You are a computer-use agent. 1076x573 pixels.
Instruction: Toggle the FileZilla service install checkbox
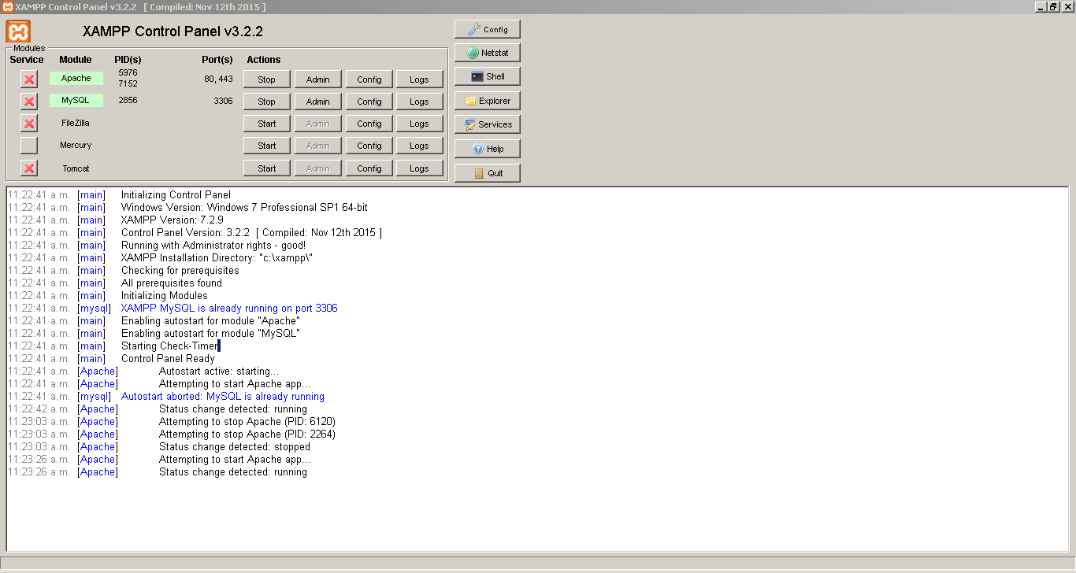coord(29,123)
